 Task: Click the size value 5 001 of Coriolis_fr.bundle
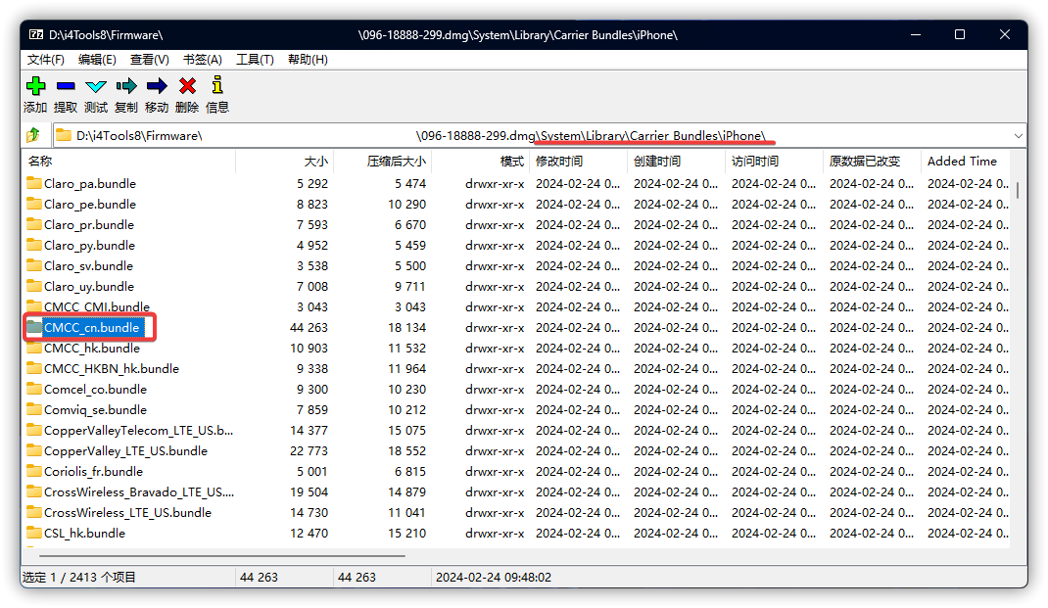click(x=312, y=471)
